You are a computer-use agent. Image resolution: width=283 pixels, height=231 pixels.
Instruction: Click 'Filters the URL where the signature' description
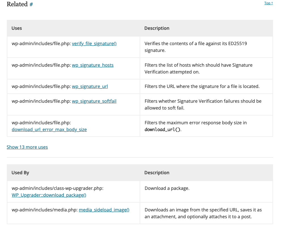(202, 86)
